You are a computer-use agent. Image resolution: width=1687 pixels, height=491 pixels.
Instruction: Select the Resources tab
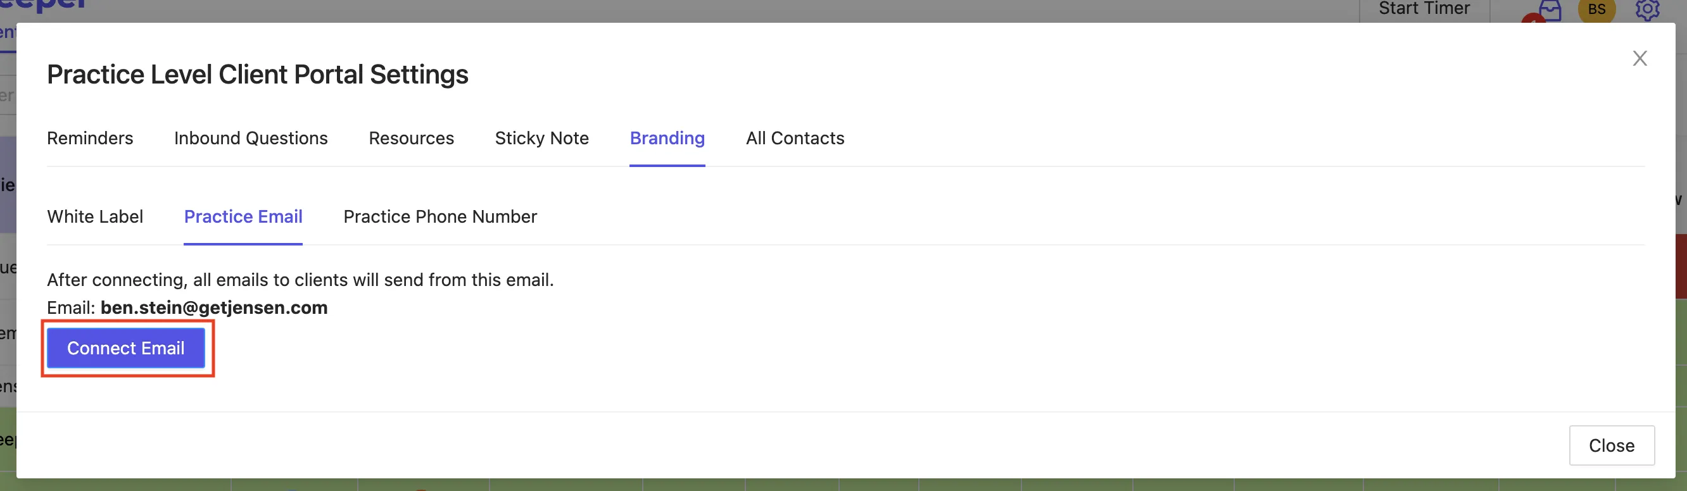(411, 138)
